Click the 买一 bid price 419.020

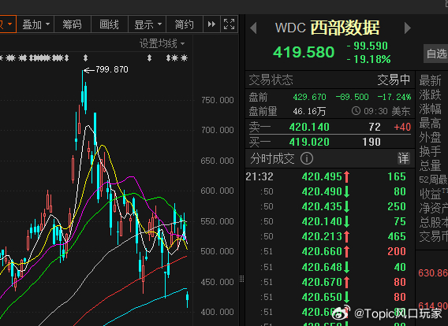point(309,142)
